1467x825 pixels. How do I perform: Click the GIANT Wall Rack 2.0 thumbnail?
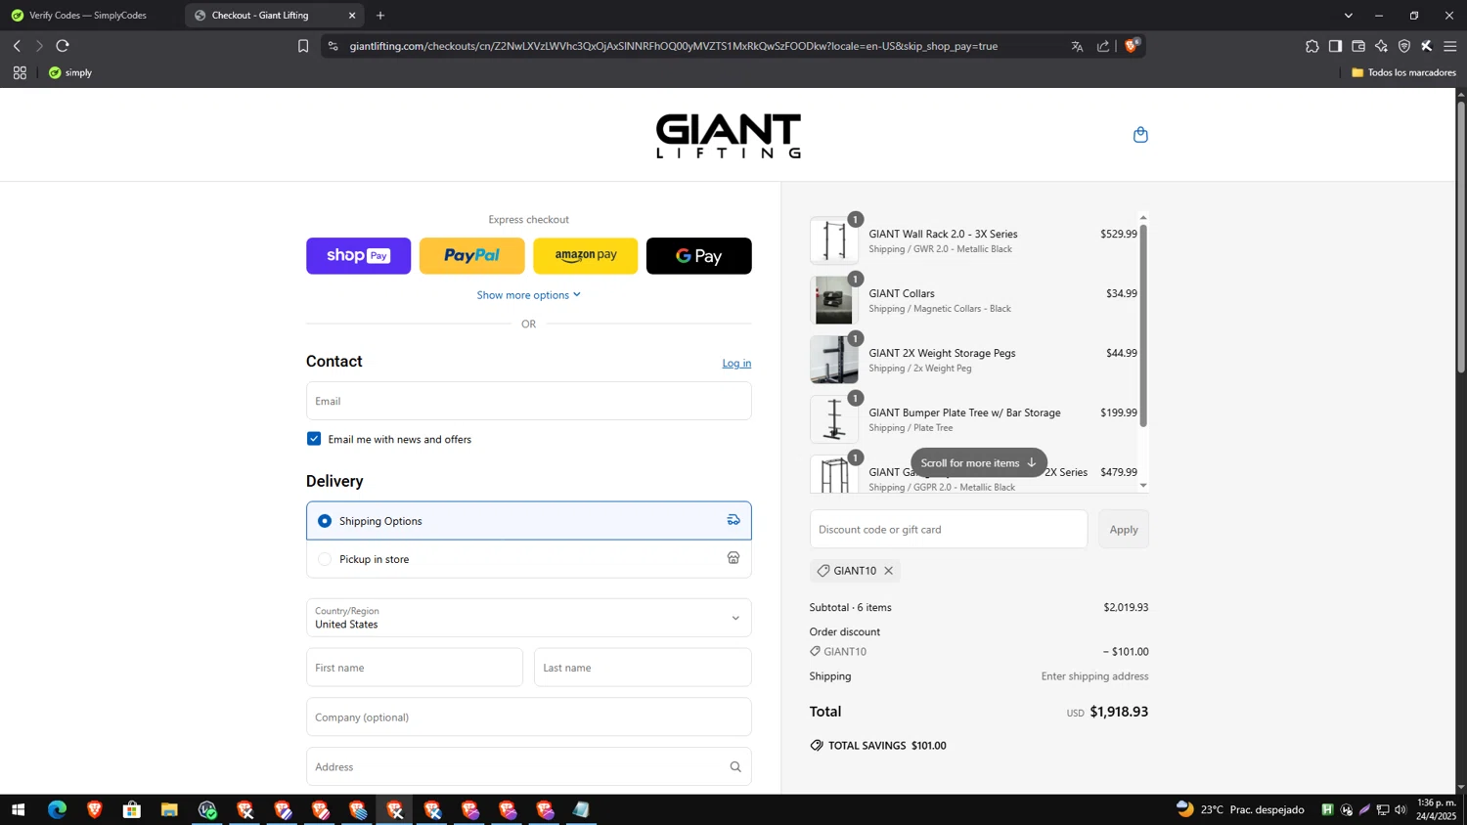834,240
